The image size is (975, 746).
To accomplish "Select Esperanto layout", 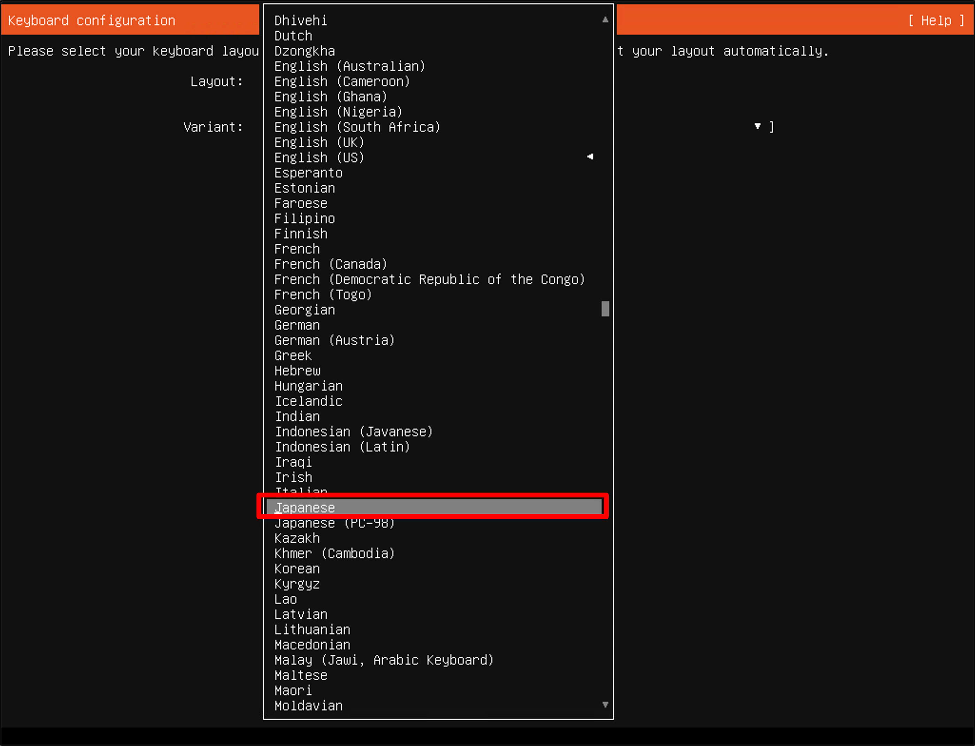I will pyautogui.click(x=308, y=173).
